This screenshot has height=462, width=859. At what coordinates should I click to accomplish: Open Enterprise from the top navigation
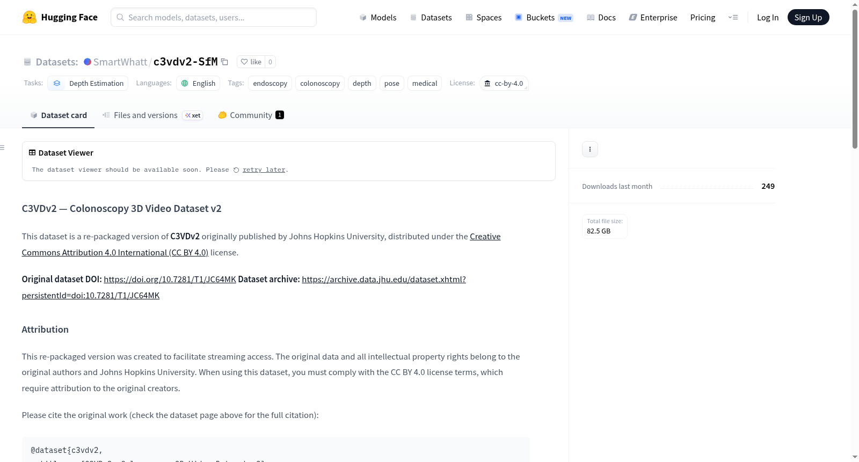pyautogui.click(x=653, y=18)
